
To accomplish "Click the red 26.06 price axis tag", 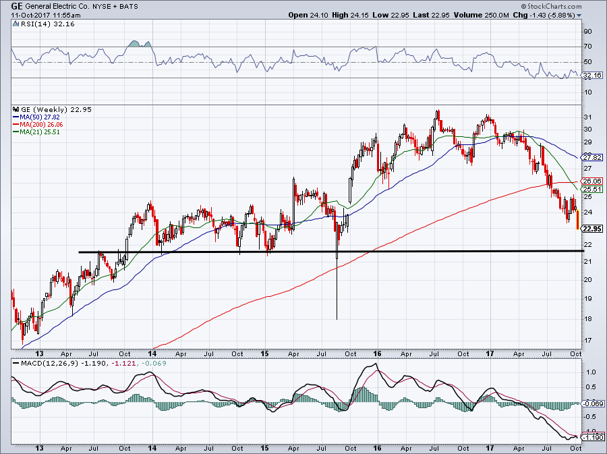I will [x=592, y=181].
